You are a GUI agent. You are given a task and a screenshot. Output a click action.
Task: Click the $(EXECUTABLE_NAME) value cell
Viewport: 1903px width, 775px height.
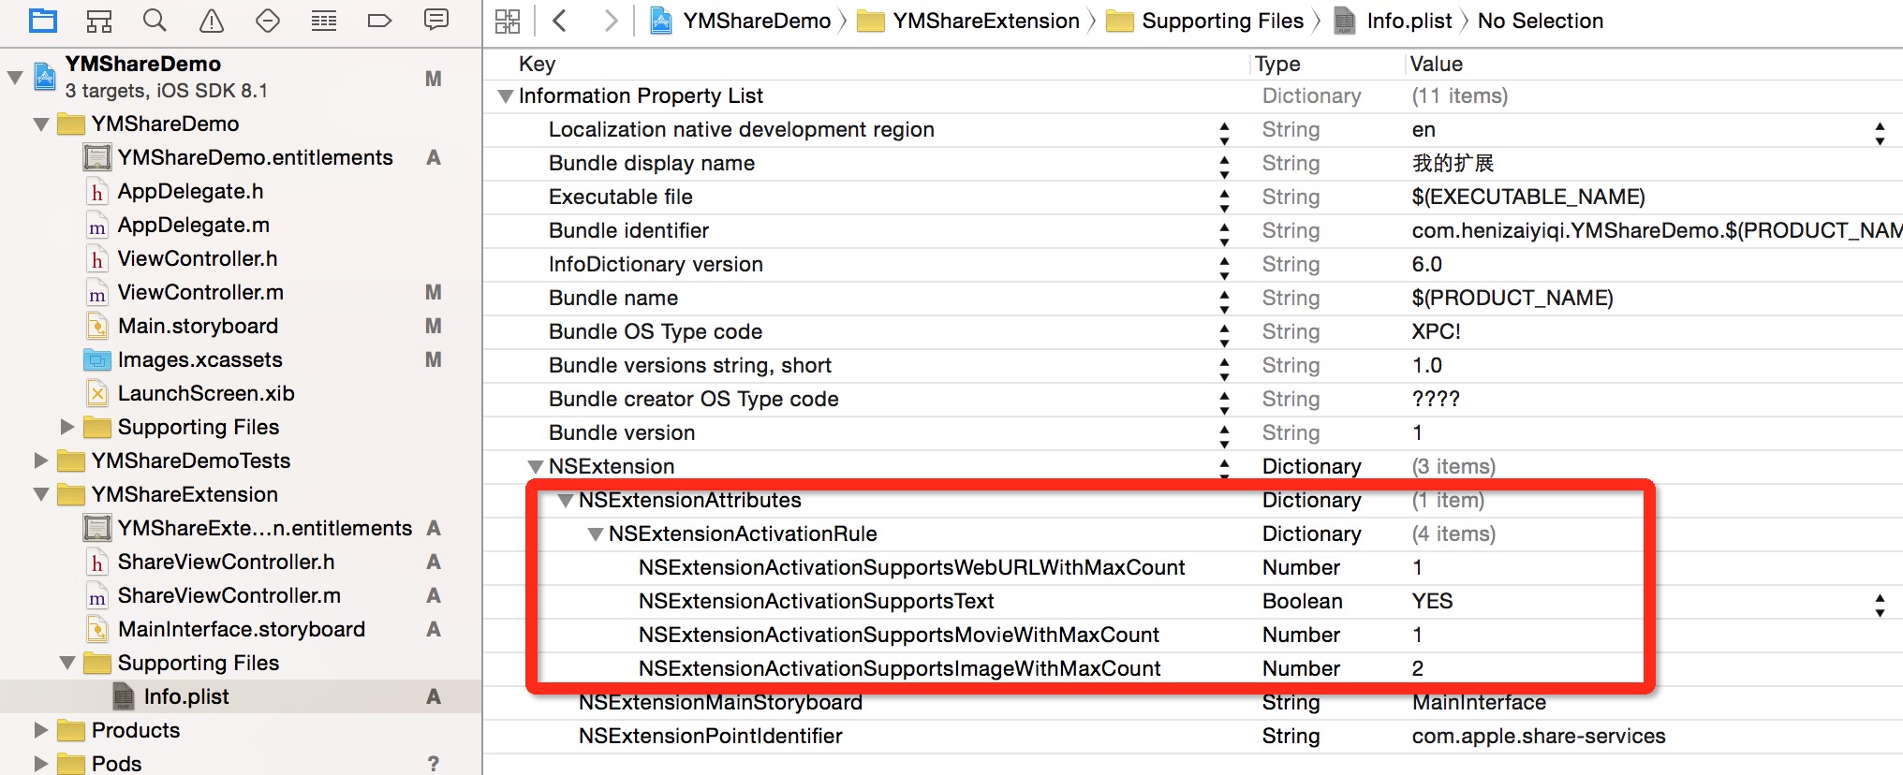tap(1528, 197)
